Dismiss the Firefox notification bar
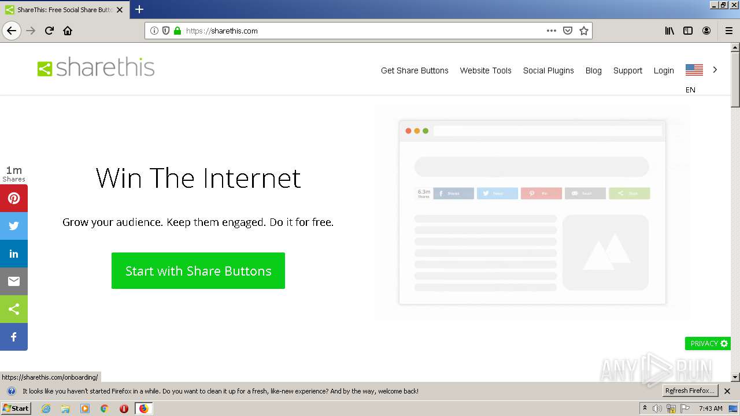 tap(727, 391)
